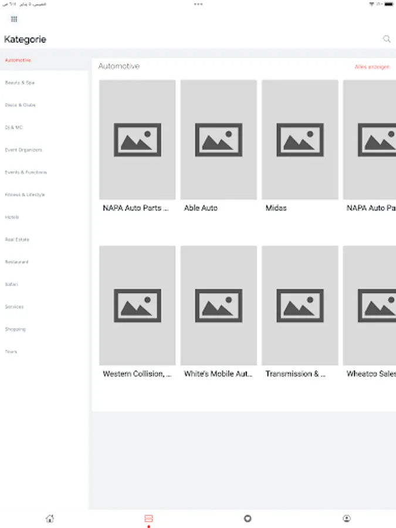Choose the Shopping category
Viewport: 396px width, 528px height.
click(44, 329)
